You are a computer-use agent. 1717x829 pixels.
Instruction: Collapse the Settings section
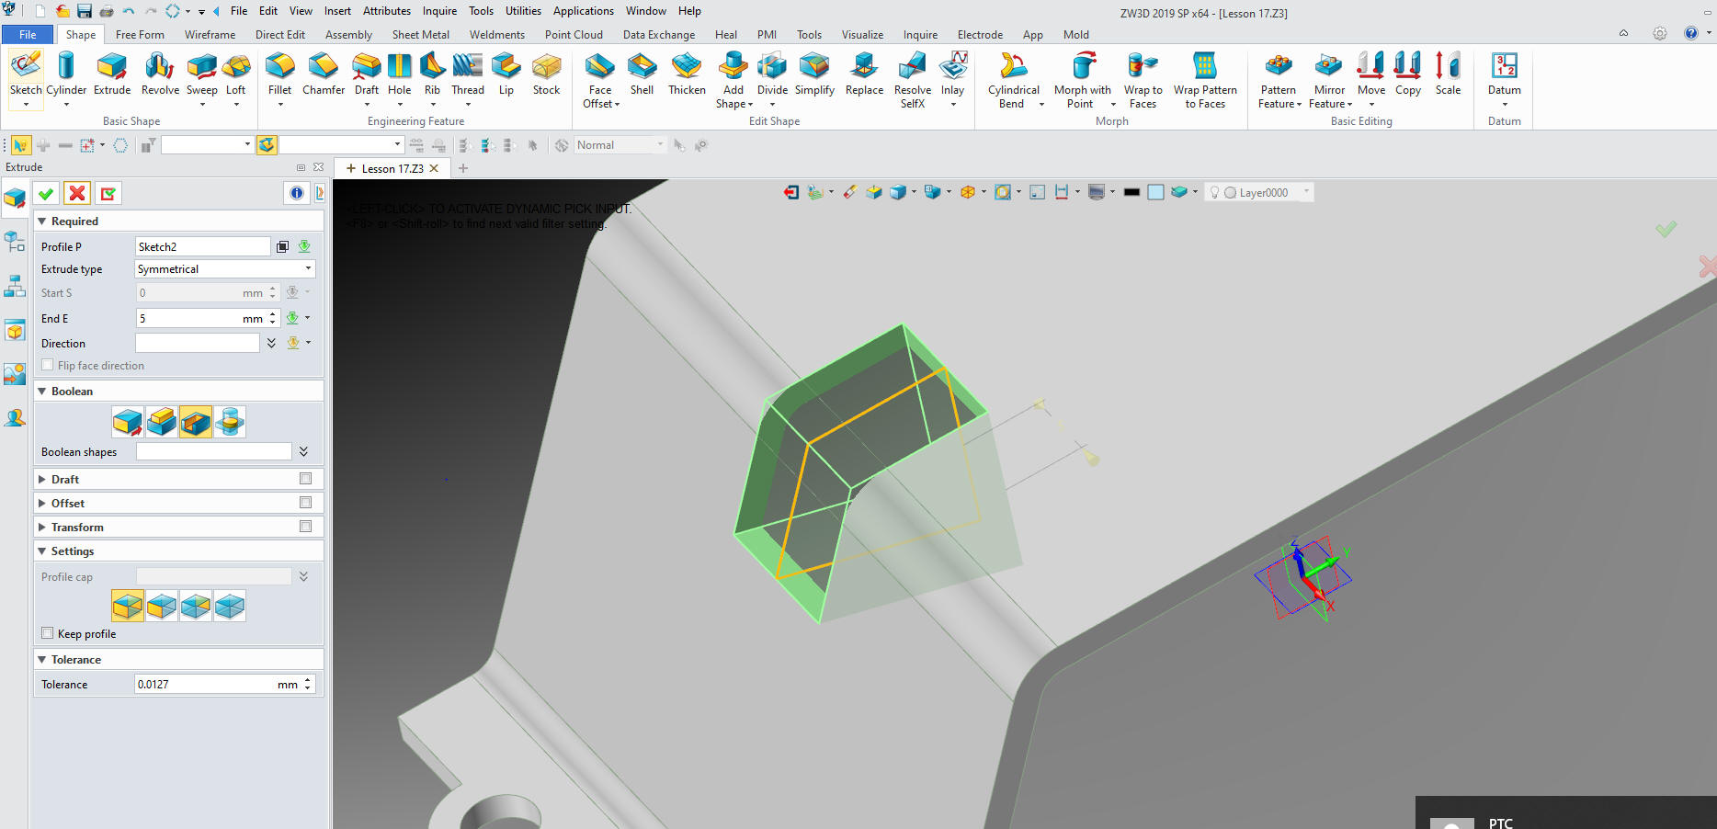[x=41, y=551]
